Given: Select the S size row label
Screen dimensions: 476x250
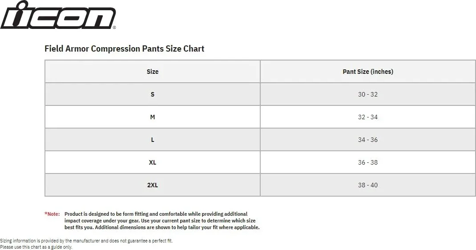Looking at the screenshot, I should pos(153,94).
